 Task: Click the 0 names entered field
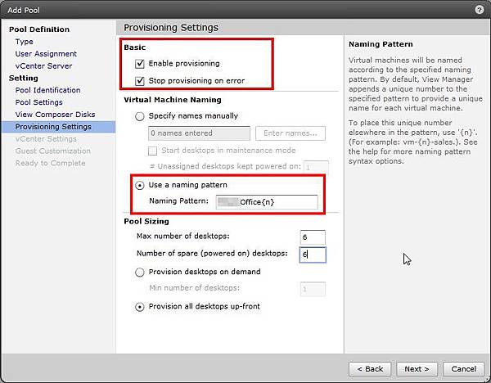[199, 133]
